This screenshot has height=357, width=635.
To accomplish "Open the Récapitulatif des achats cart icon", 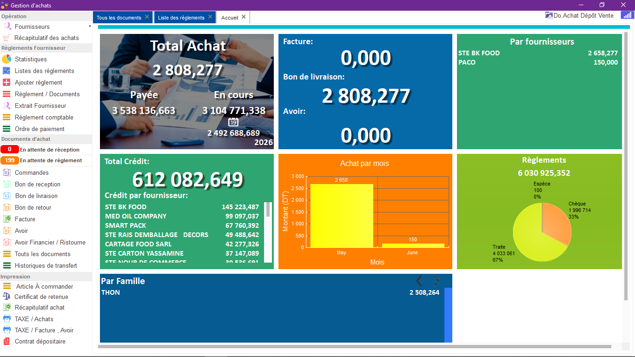I will pyautogui.click(x=7, y=38).
